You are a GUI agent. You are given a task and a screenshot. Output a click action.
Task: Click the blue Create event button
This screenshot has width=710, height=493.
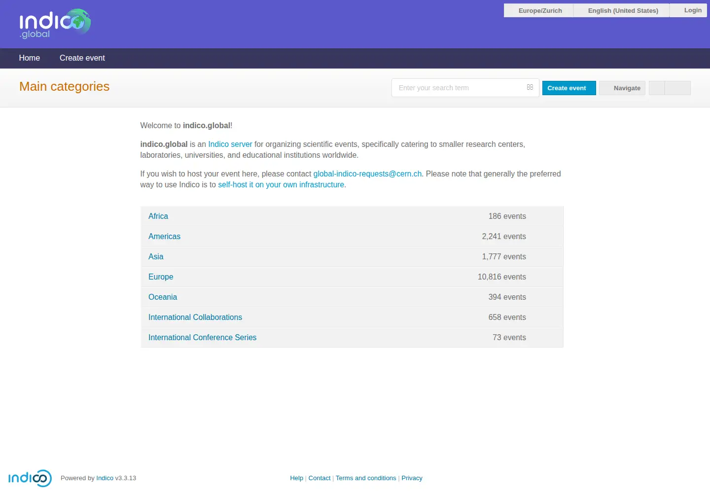(x=569, y=88)
